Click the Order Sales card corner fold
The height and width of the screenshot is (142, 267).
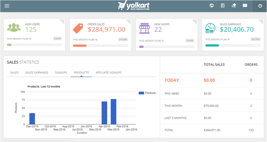pos(129,22)
